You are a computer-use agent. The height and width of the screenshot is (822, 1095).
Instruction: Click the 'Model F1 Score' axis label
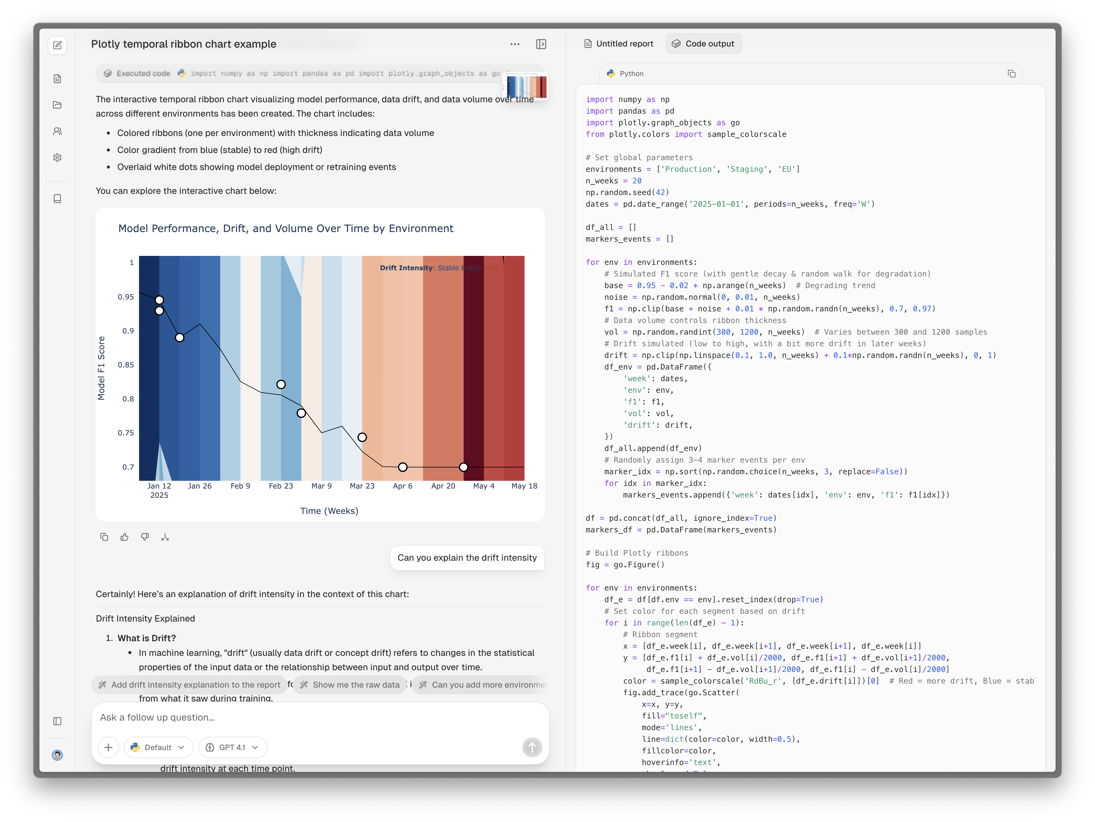pos(101,368)
